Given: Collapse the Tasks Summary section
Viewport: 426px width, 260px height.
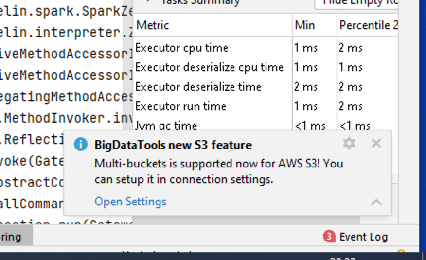Looking at the screenshot, I should point(148,2).
